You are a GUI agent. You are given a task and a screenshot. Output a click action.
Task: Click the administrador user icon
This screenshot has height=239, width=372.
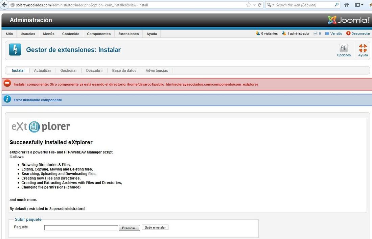(284, 33)
